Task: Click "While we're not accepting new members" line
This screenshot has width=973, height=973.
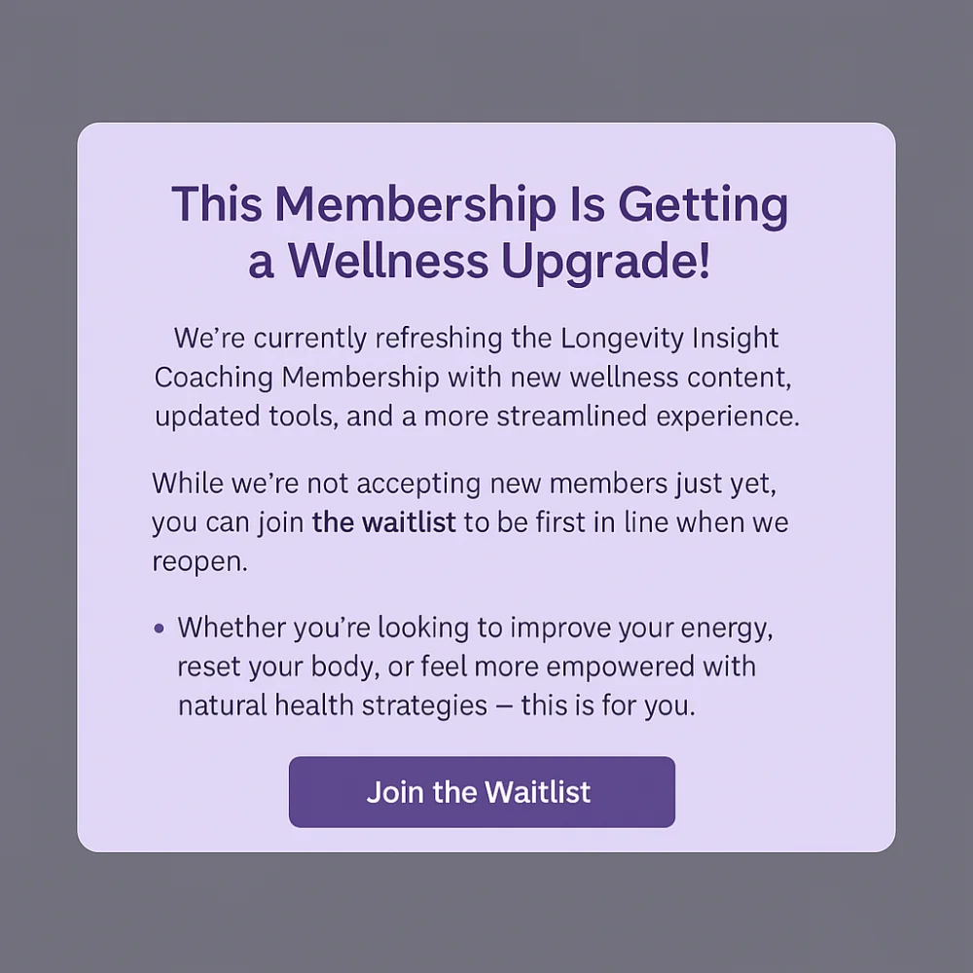Action: 464,484
